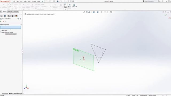Screen dimensions: 171x96
Task: Switch to the Model bottom tab
Action: pos(11,94)
